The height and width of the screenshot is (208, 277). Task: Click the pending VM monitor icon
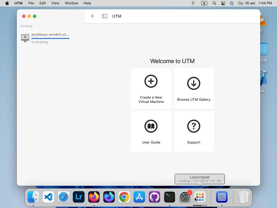pos(25,38)
